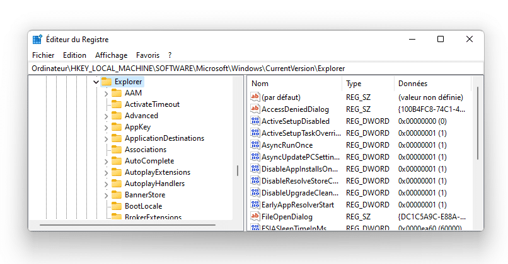This screenshot has width=508, height=264.
Task: Collapse the Explorer key
Action: (96, 82)
